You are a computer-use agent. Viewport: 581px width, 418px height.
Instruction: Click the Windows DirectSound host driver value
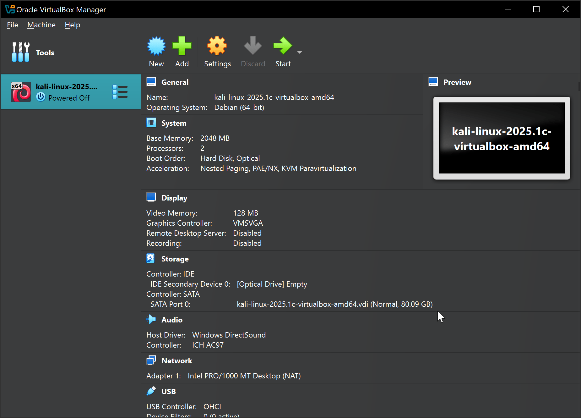coord(229,335)
